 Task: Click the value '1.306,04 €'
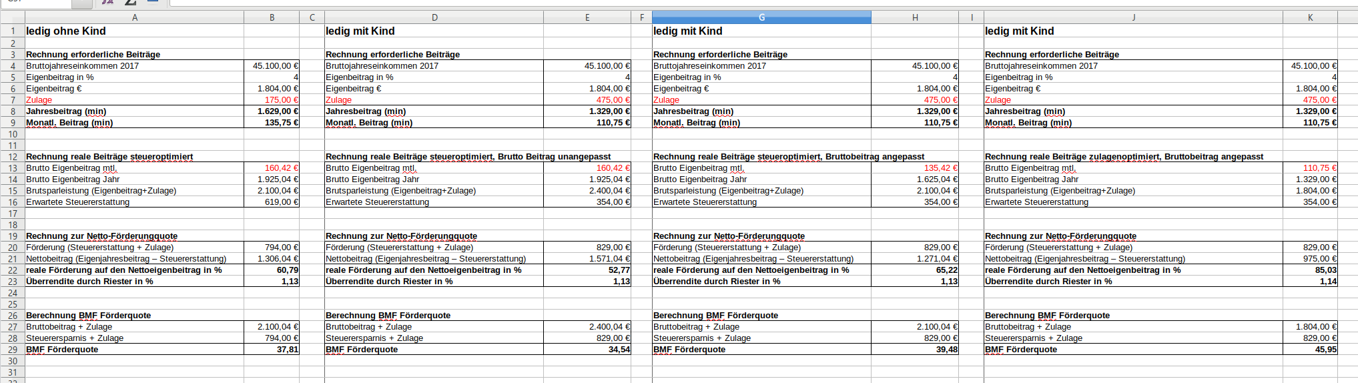[278, 259]
